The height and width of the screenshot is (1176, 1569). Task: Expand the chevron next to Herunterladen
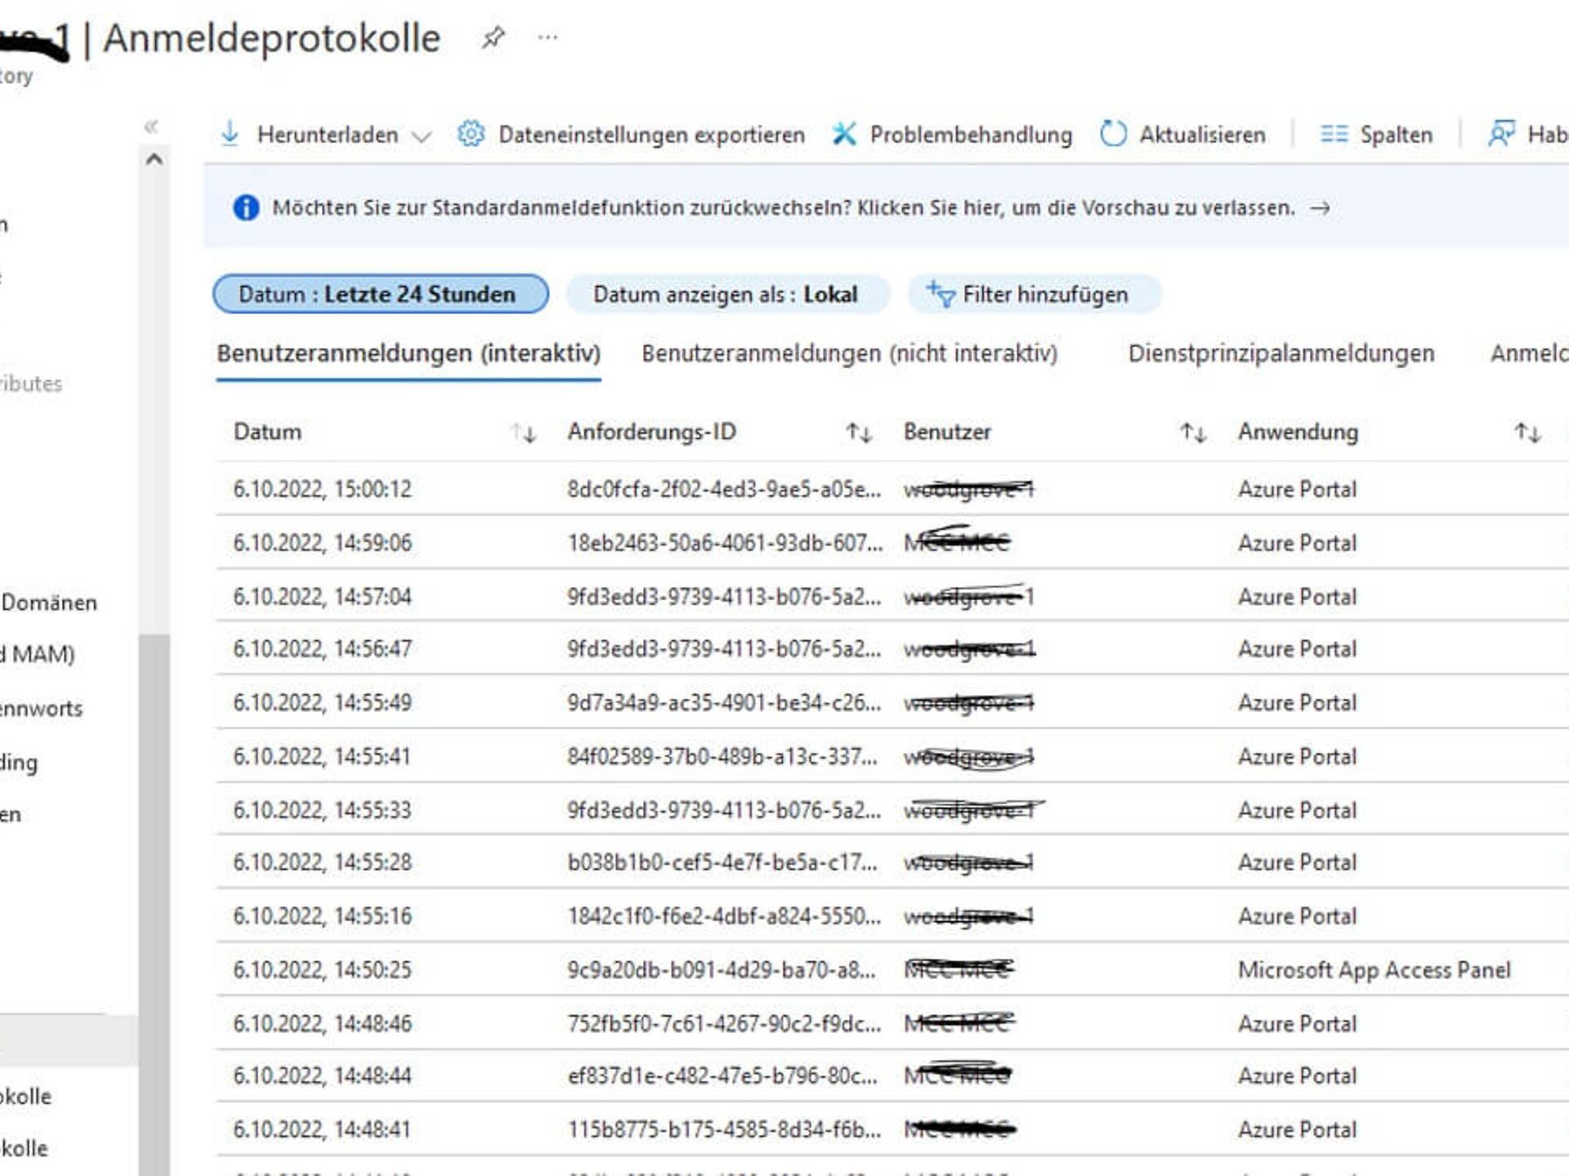click(x=421, y=136)
